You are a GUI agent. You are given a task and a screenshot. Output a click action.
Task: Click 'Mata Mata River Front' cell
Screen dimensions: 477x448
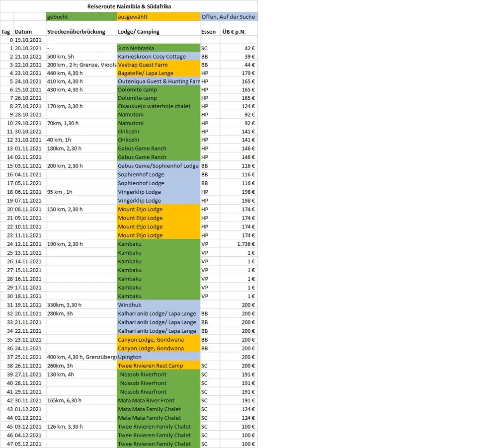coord(159,400)
